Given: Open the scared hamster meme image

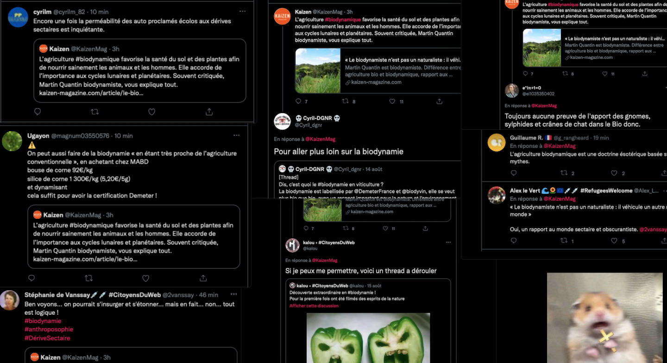Looking at the screenshot, I should point(604,318).
